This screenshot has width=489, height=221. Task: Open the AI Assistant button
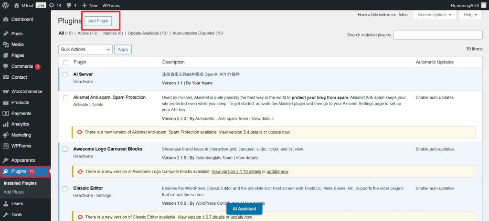[244, 209]
